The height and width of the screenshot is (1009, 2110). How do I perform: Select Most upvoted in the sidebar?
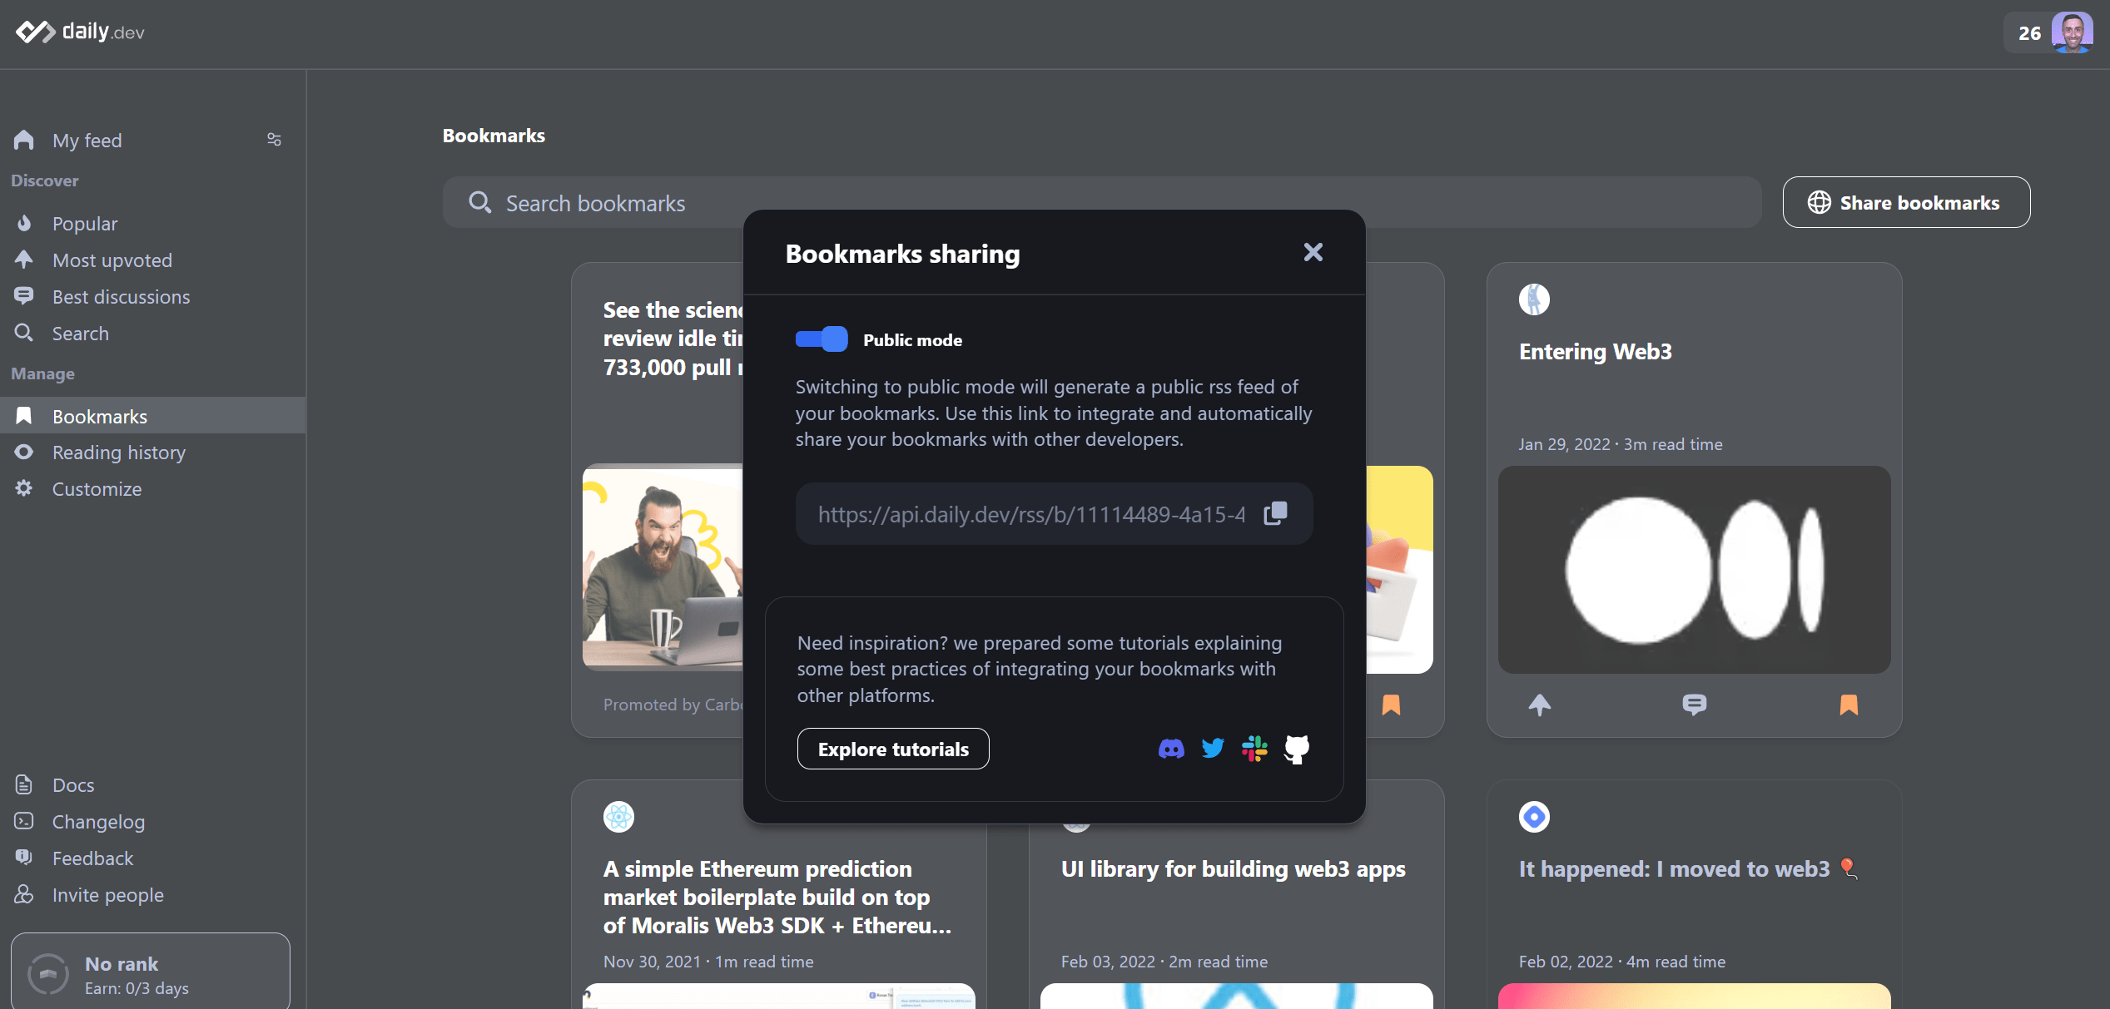(112, 260)
